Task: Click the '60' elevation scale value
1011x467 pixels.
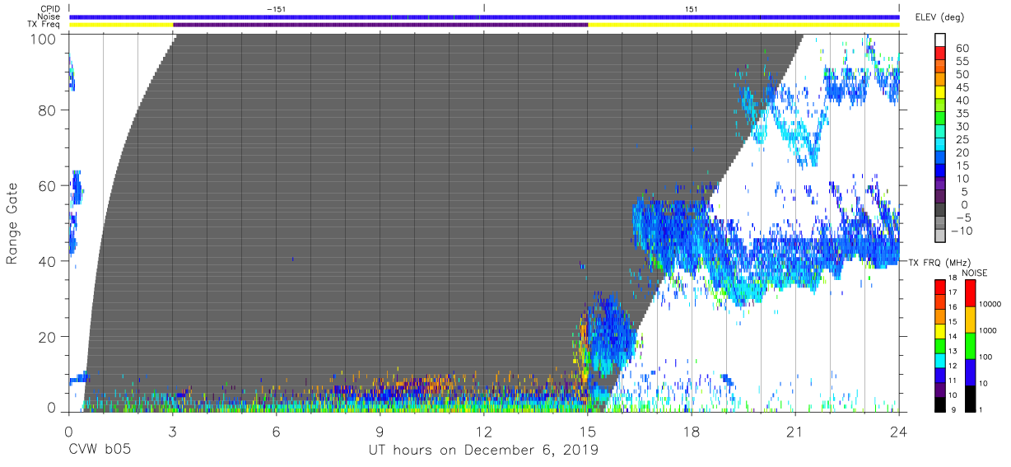Action: pos(962,49)
